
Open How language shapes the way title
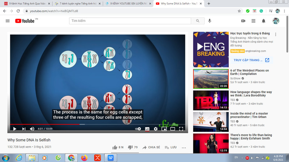coord(251,94)
